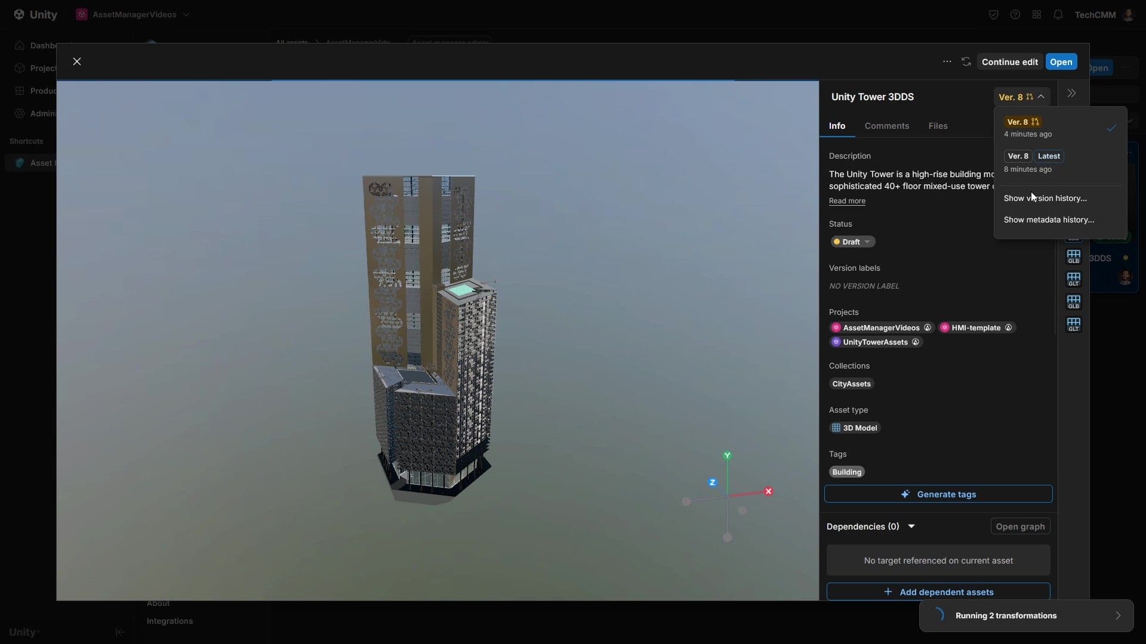Click the help question mark icon

coord(1015,14)
